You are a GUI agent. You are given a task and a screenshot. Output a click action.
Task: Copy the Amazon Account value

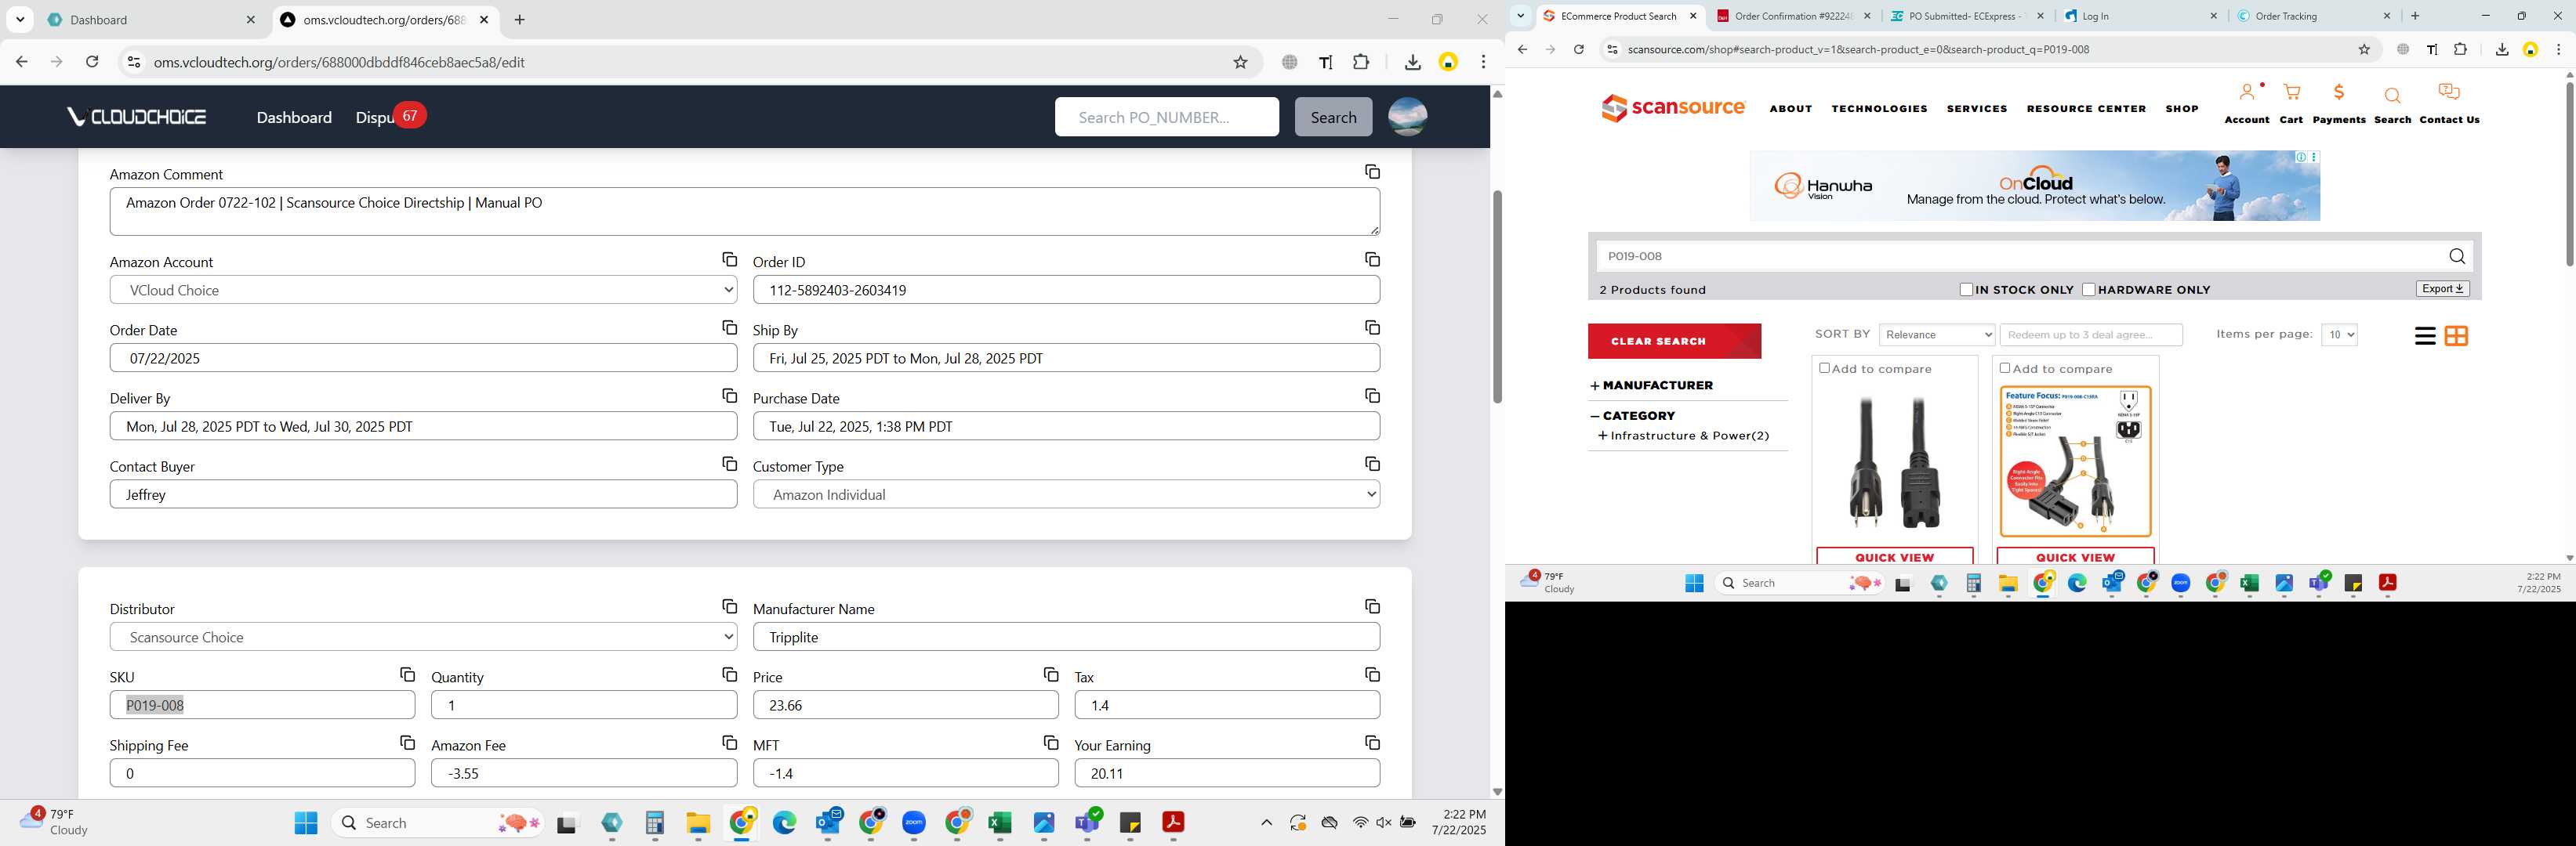click(x=729, y=260)
